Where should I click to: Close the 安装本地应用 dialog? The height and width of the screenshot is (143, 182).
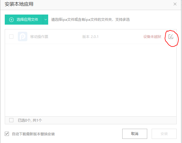click(x=175, y=4)
